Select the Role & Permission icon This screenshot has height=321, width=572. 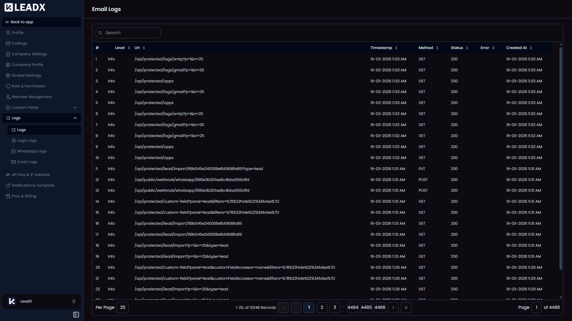coord(8,86)
